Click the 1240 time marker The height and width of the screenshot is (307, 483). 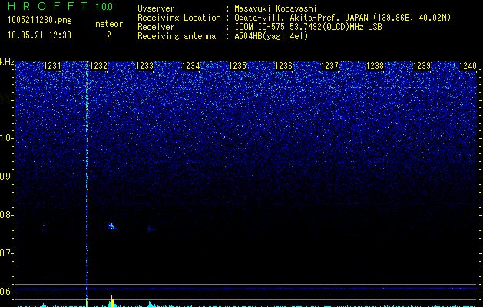(x=468, y=66)
